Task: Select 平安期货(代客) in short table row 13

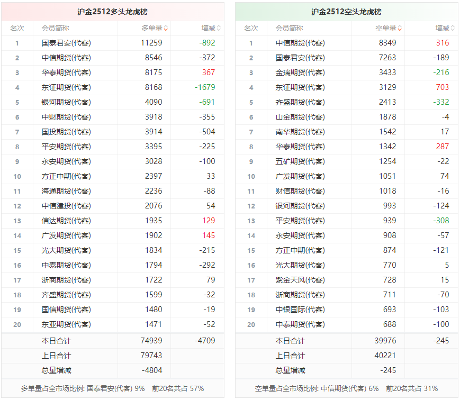Action: [300, 221]
